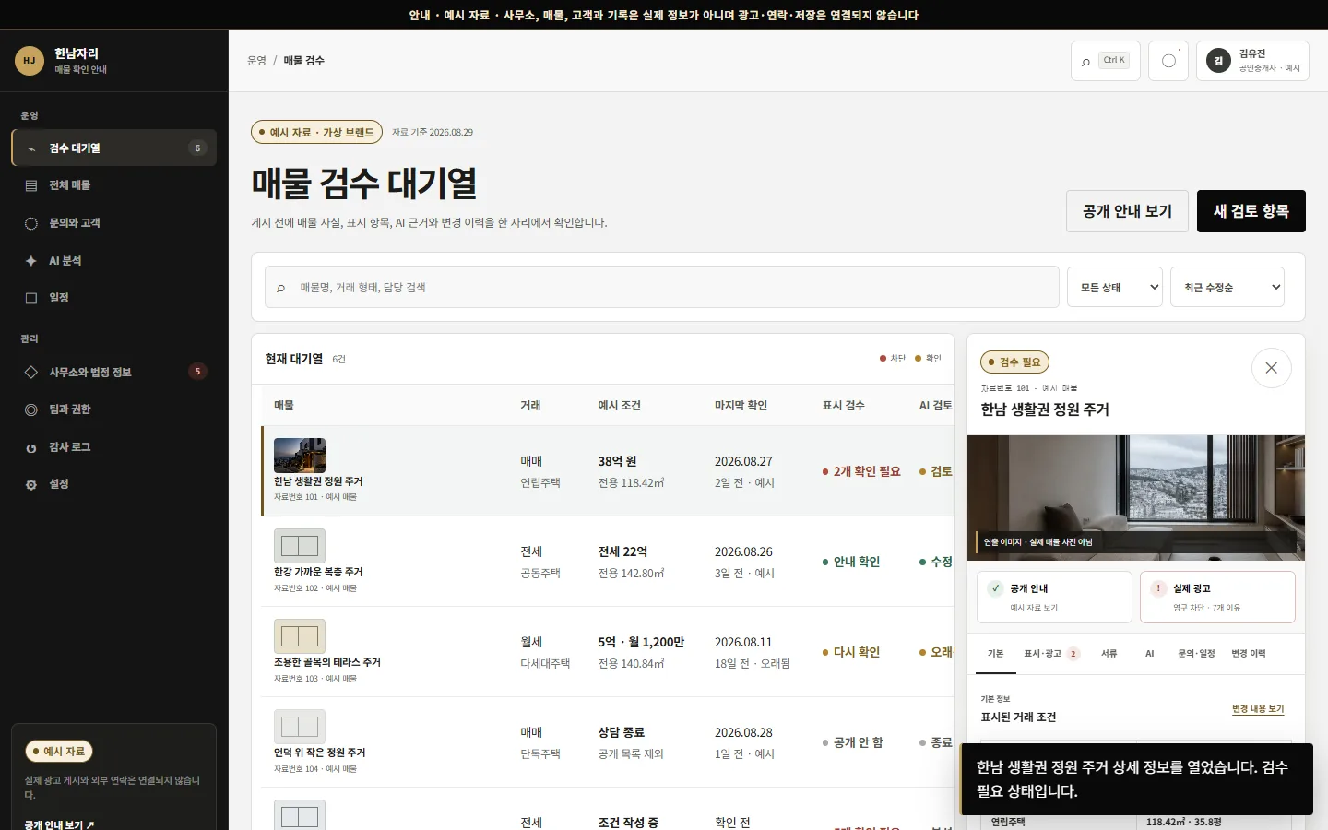Open 김유진 profile menu
Viewport: 1328px width, 830px height.
point(1252,61)
